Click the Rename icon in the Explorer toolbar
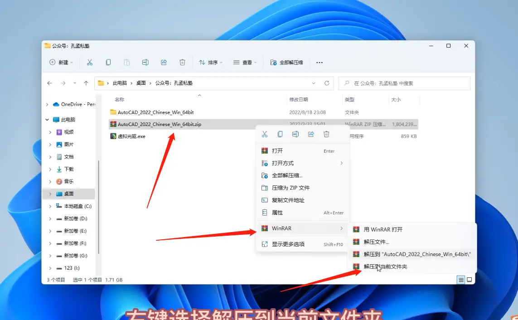Image resolution: width=518 pixels, height=320 pixels. [x=145, y=63]
